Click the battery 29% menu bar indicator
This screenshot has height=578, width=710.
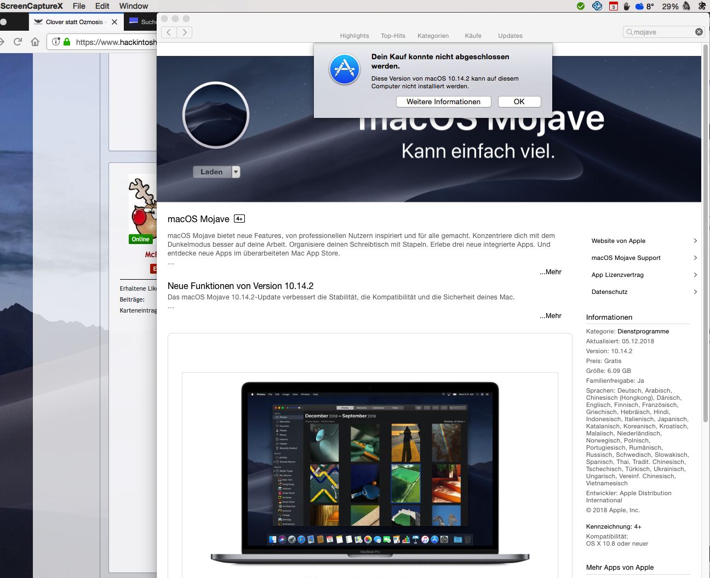pos(670,7)
